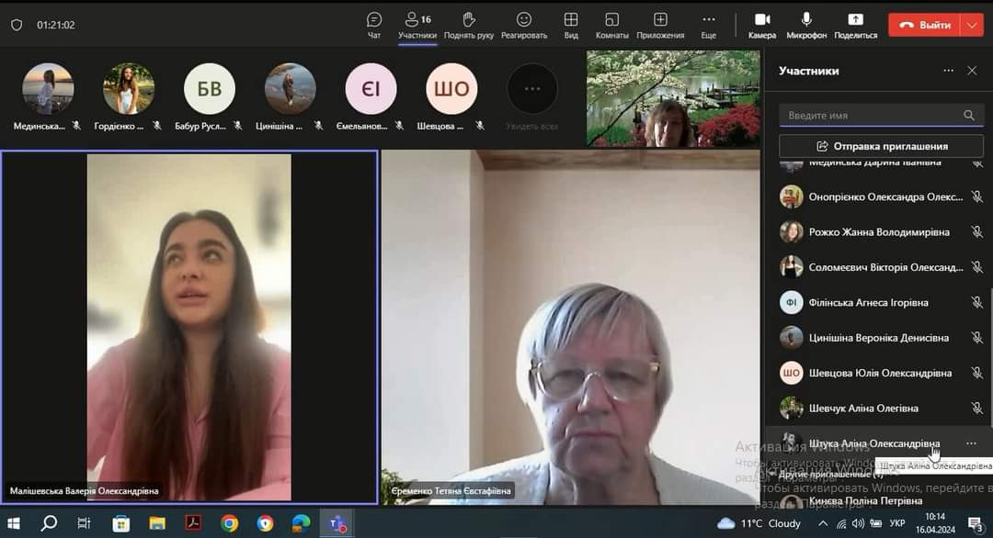Select Мединська participant avatar in top strip
This screenshot has height=538, width=993.
pos(48,88)
